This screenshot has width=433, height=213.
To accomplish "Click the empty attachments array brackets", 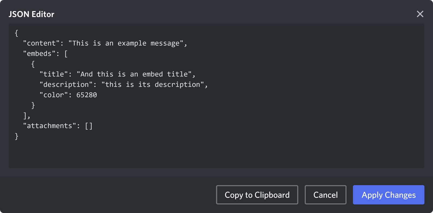I will click(x=89, y=125).
